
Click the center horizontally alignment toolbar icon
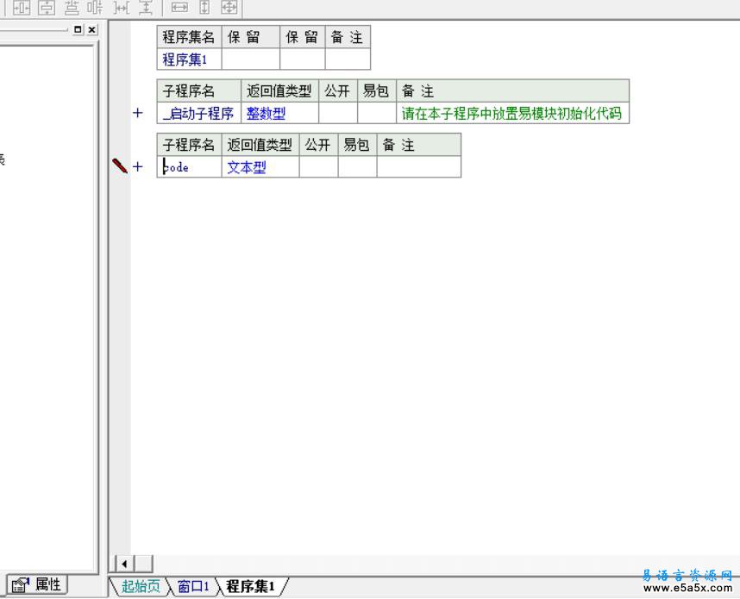(x=21, y=8)
